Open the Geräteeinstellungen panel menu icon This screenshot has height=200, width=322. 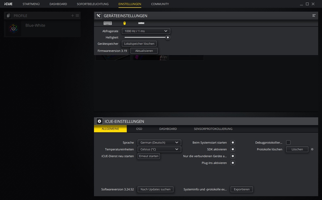[x=314, y=16]
